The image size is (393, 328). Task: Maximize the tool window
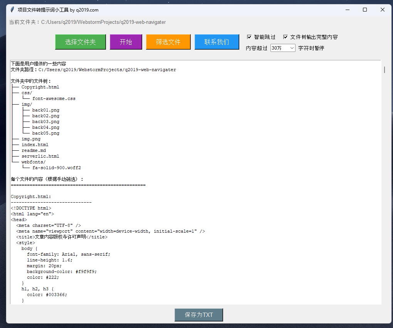(x=365, y=10)
